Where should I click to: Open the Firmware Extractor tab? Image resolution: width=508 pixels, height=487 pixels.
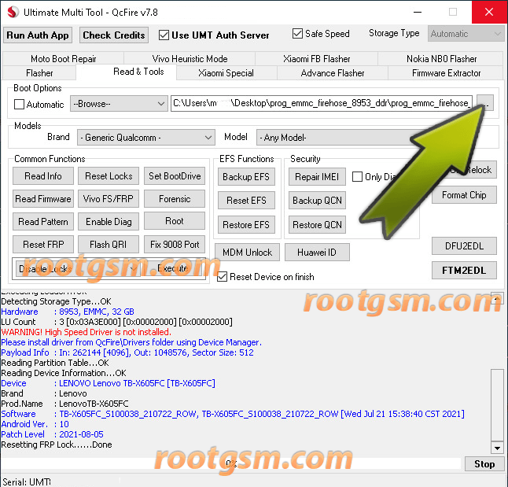pos(446,73)
